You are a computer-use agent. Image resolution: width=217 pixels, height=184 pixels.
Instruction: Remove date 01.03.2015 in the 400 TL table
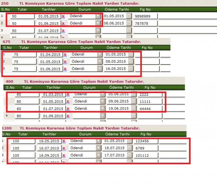click(68, 95)
